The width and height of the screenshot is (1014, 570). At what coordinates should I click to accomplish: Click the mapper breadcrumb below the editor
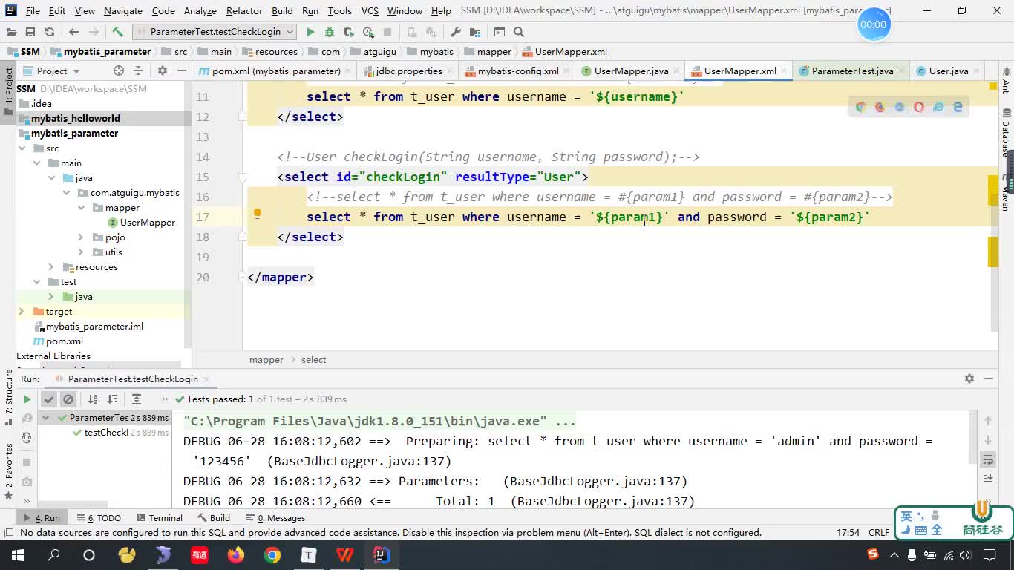(x=266, y=360)
